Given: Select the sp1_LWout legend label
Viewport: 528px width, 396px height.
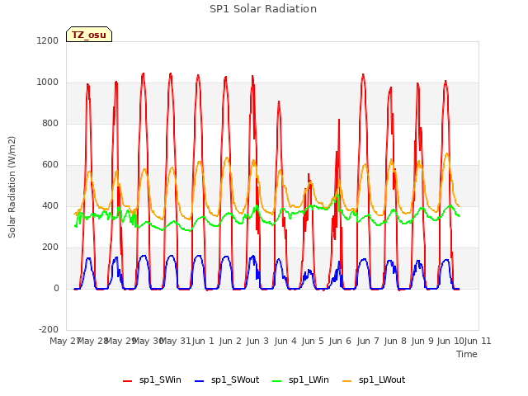Looking at the screenshot, I should pos(382,379).
